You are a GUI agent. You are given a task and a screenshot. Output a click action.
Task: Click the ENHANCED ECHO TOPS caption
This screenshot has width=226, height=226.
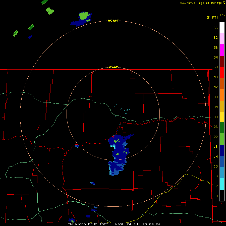point(114,224)
